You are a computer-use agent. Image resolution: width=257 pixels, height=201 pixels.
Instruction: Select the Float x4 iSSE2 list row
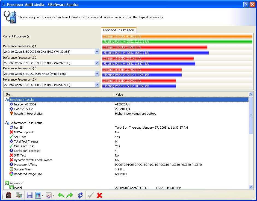tap(126, 109)
